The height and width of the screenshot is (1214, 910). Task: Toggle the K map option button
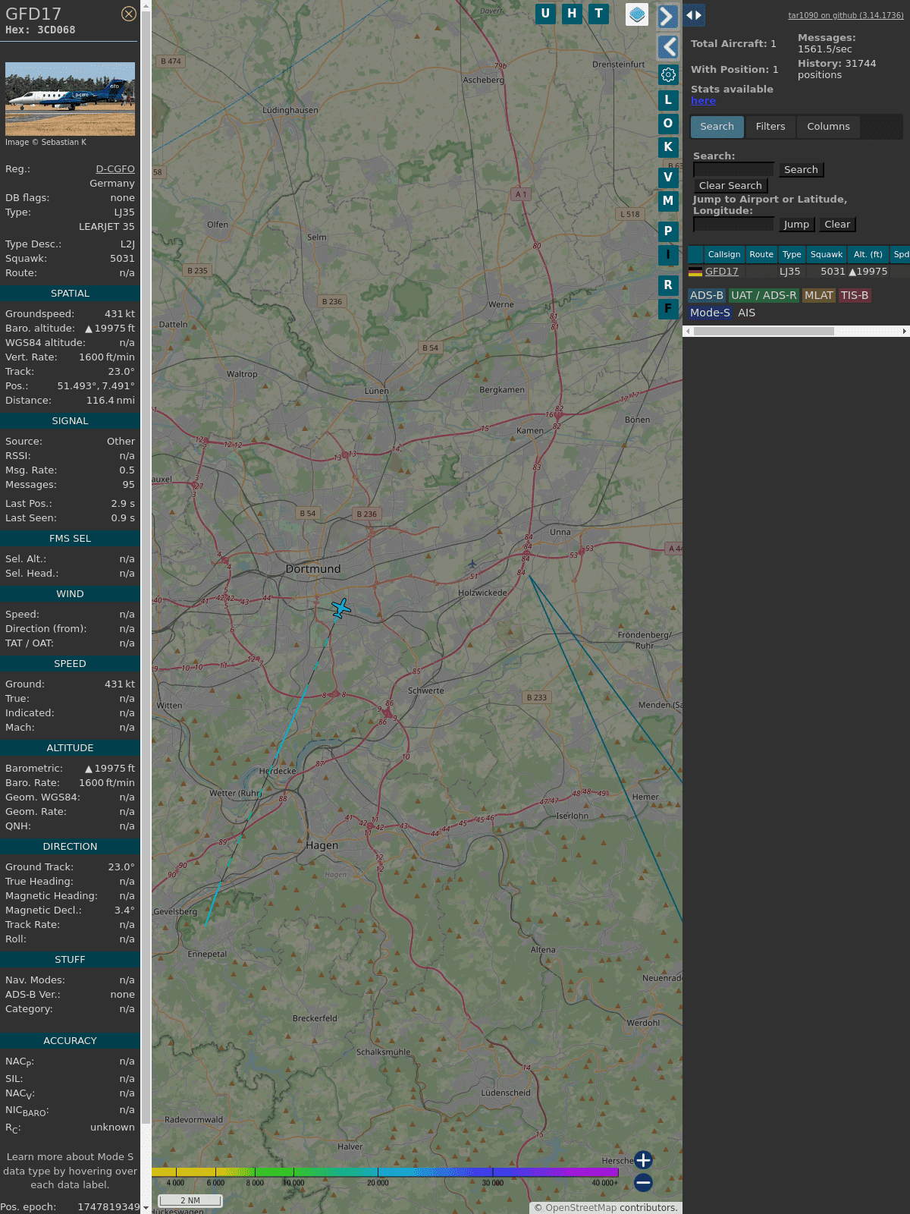pos(668,146)
